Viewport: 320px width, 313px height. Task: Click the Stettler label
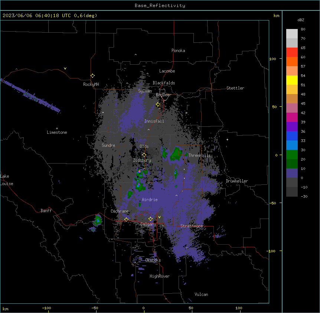pyautogui.click(x=235, y=88)
